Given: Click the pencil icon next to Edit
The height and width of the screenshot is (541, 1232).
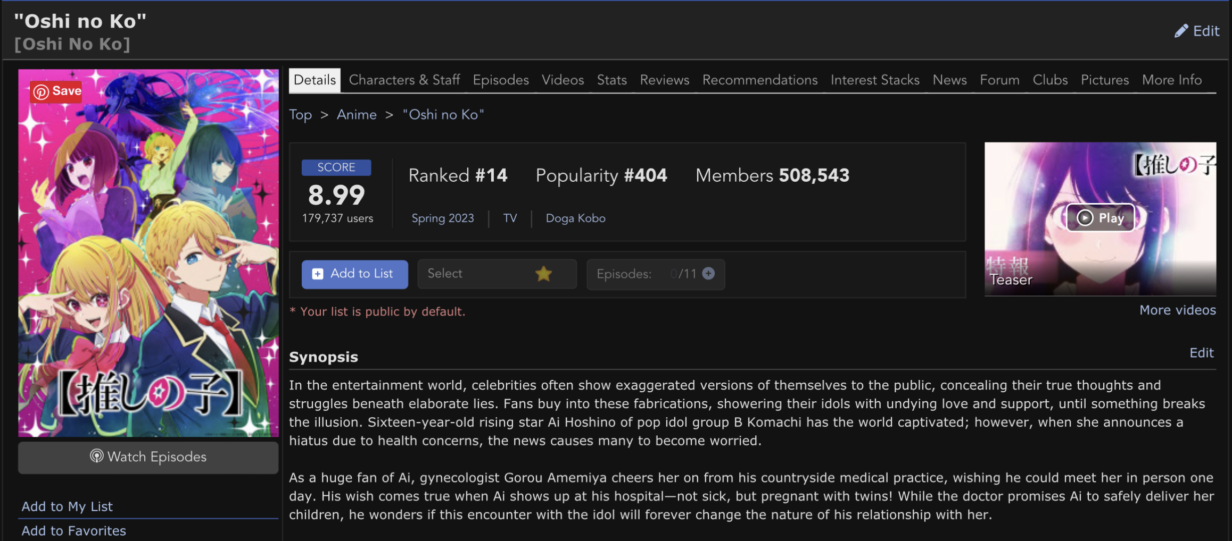Looking at the screenshot, I should click(x=1181, y=31).
